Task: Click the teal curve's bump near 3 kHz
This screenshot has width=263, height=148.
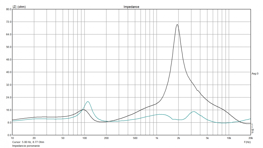Action: tap(194, 111)
